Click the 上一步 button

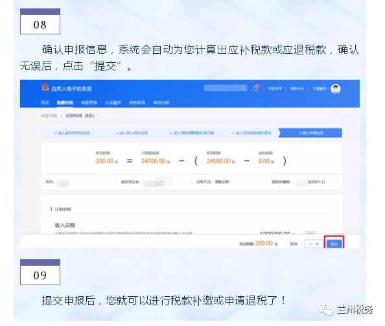click(x=314, y=244)
